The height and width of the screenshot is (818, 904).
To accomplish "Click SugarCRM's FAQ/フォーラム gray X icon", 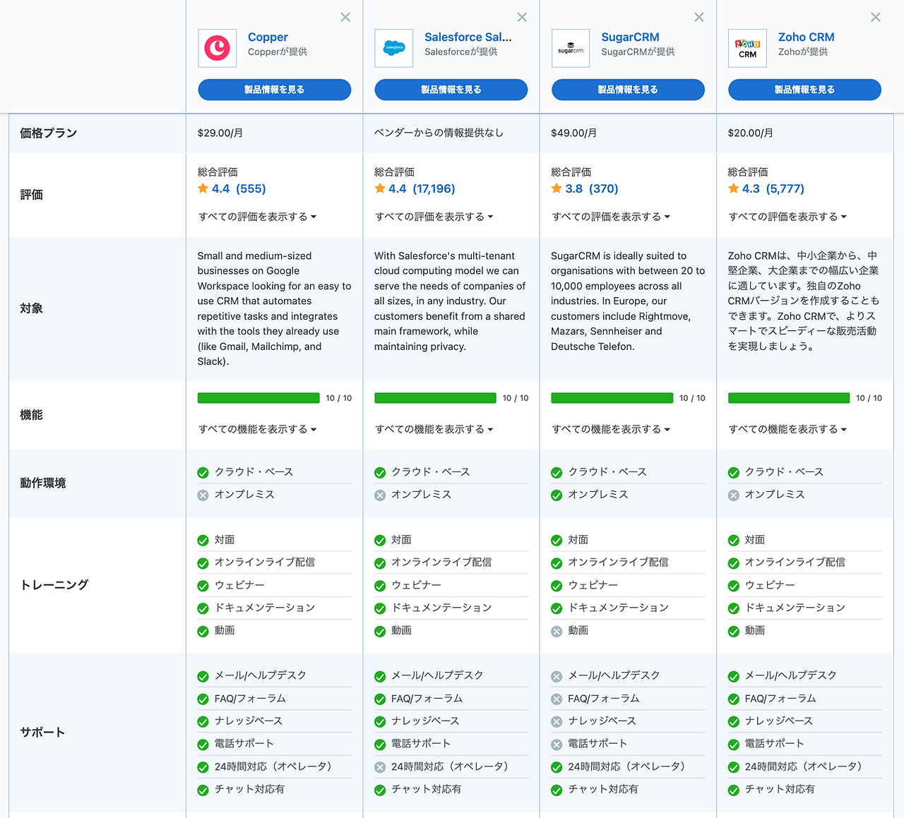I will coord(557,699).
